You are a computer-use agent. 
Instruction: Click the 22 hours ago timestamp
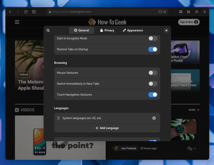tap(148, 148)
